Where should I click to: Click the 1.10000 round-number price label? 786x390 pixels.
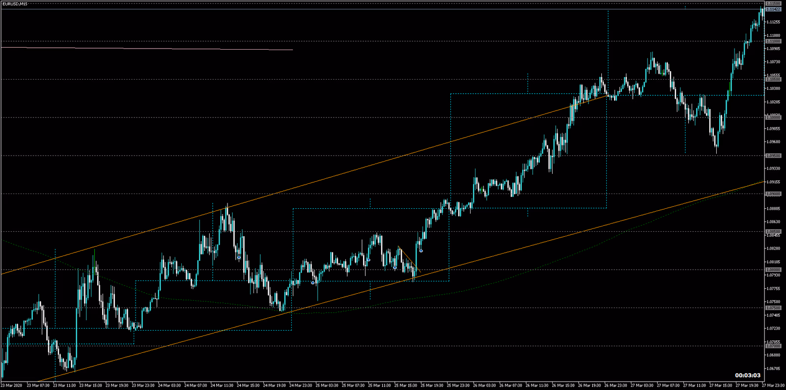pyautogui.click(x=773, y=117)
